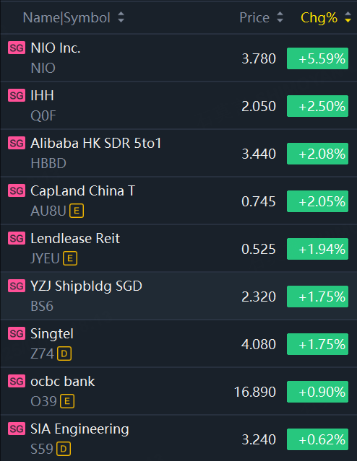Image resolution: width=357 pixels, height=461 pixels.
Task: Click the +2.50% badge for IHH
Action: [x=317, y=106]
